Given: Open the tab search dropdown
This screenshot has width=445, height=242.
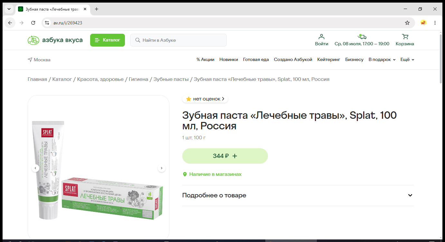Looking at the screenshot, I should (x=9, y=9).
